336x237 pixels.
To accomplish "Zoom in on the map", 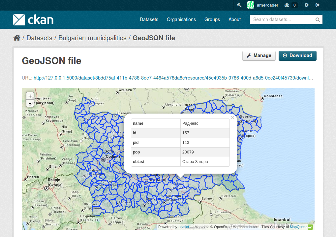I will pos(30,96).
